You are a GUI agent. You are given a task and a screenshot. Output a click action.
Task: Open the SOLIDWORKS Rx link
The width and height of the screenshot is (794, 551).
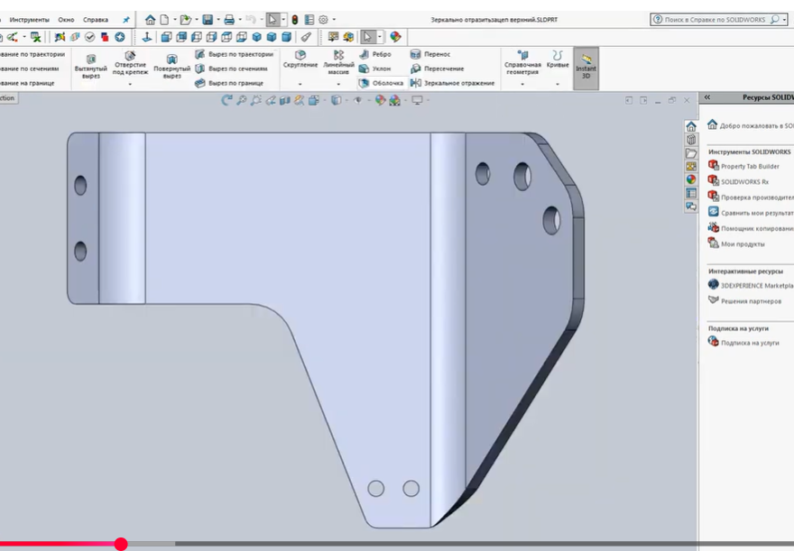coord(738,181)
